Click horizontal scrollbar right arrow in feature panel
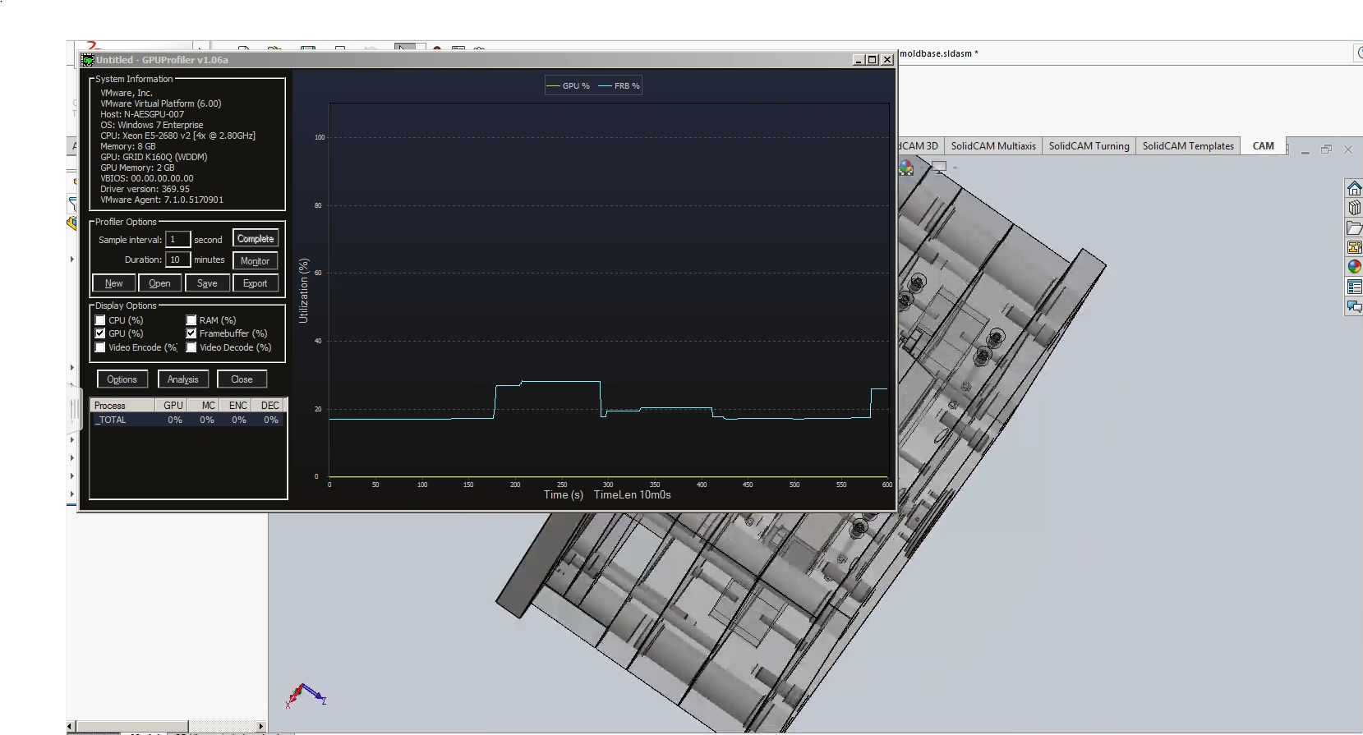The image size is (1363, 735). (x=261, y=726)
